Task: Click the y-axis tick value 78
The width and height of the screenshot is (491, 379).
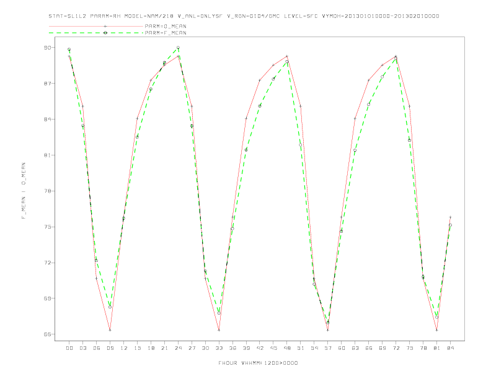Action: click(48, 191)
